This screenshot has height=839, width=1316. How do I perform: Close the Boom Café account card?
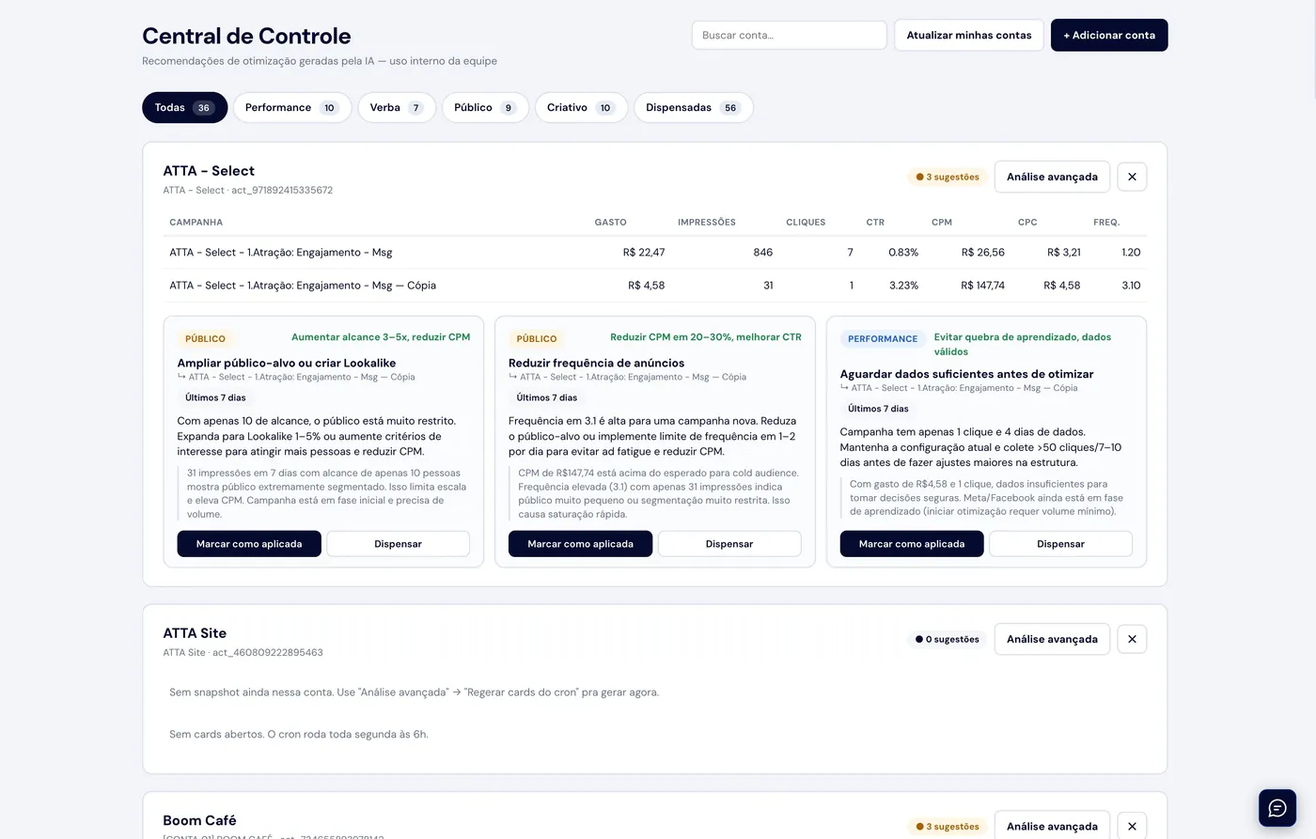[1132, 826]
